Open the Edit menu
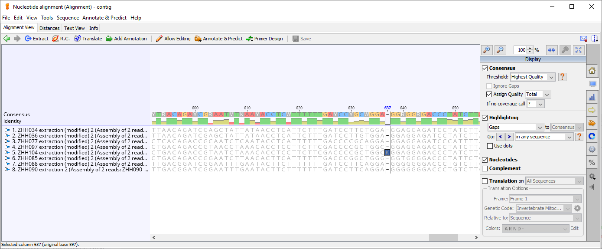 click(18, 18)
